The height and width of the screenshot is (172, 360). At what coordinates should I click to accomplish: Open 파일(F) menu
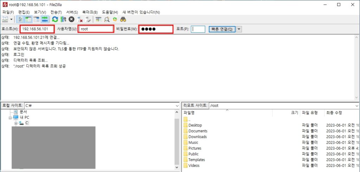(x=8, y=12)
